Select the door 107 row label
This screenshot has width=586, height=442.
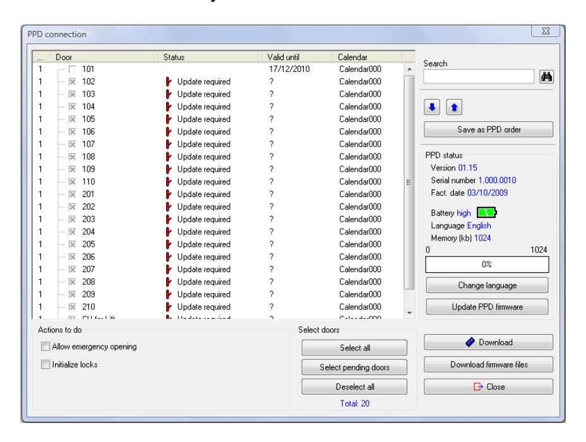pos(88,144)
